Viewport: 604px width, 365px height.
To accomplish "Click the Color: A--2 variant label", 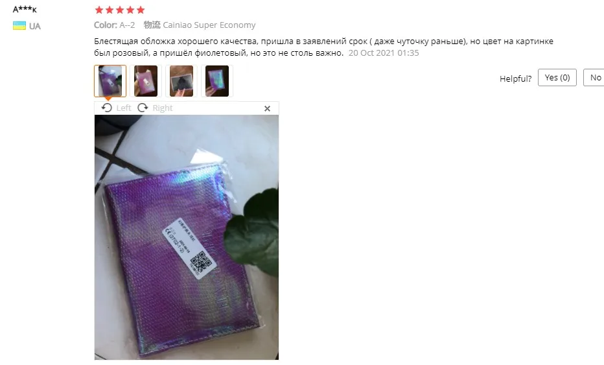I will tap(115, 25).
